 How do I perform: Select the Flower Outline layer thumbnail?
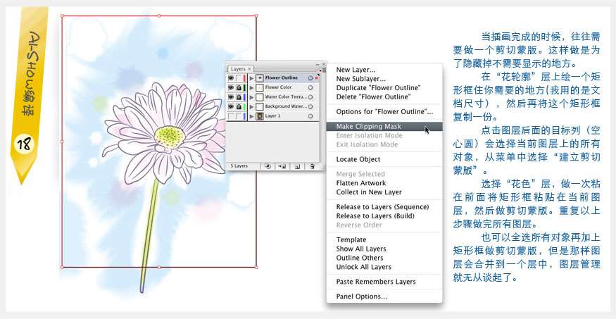[x=260, y=77]
